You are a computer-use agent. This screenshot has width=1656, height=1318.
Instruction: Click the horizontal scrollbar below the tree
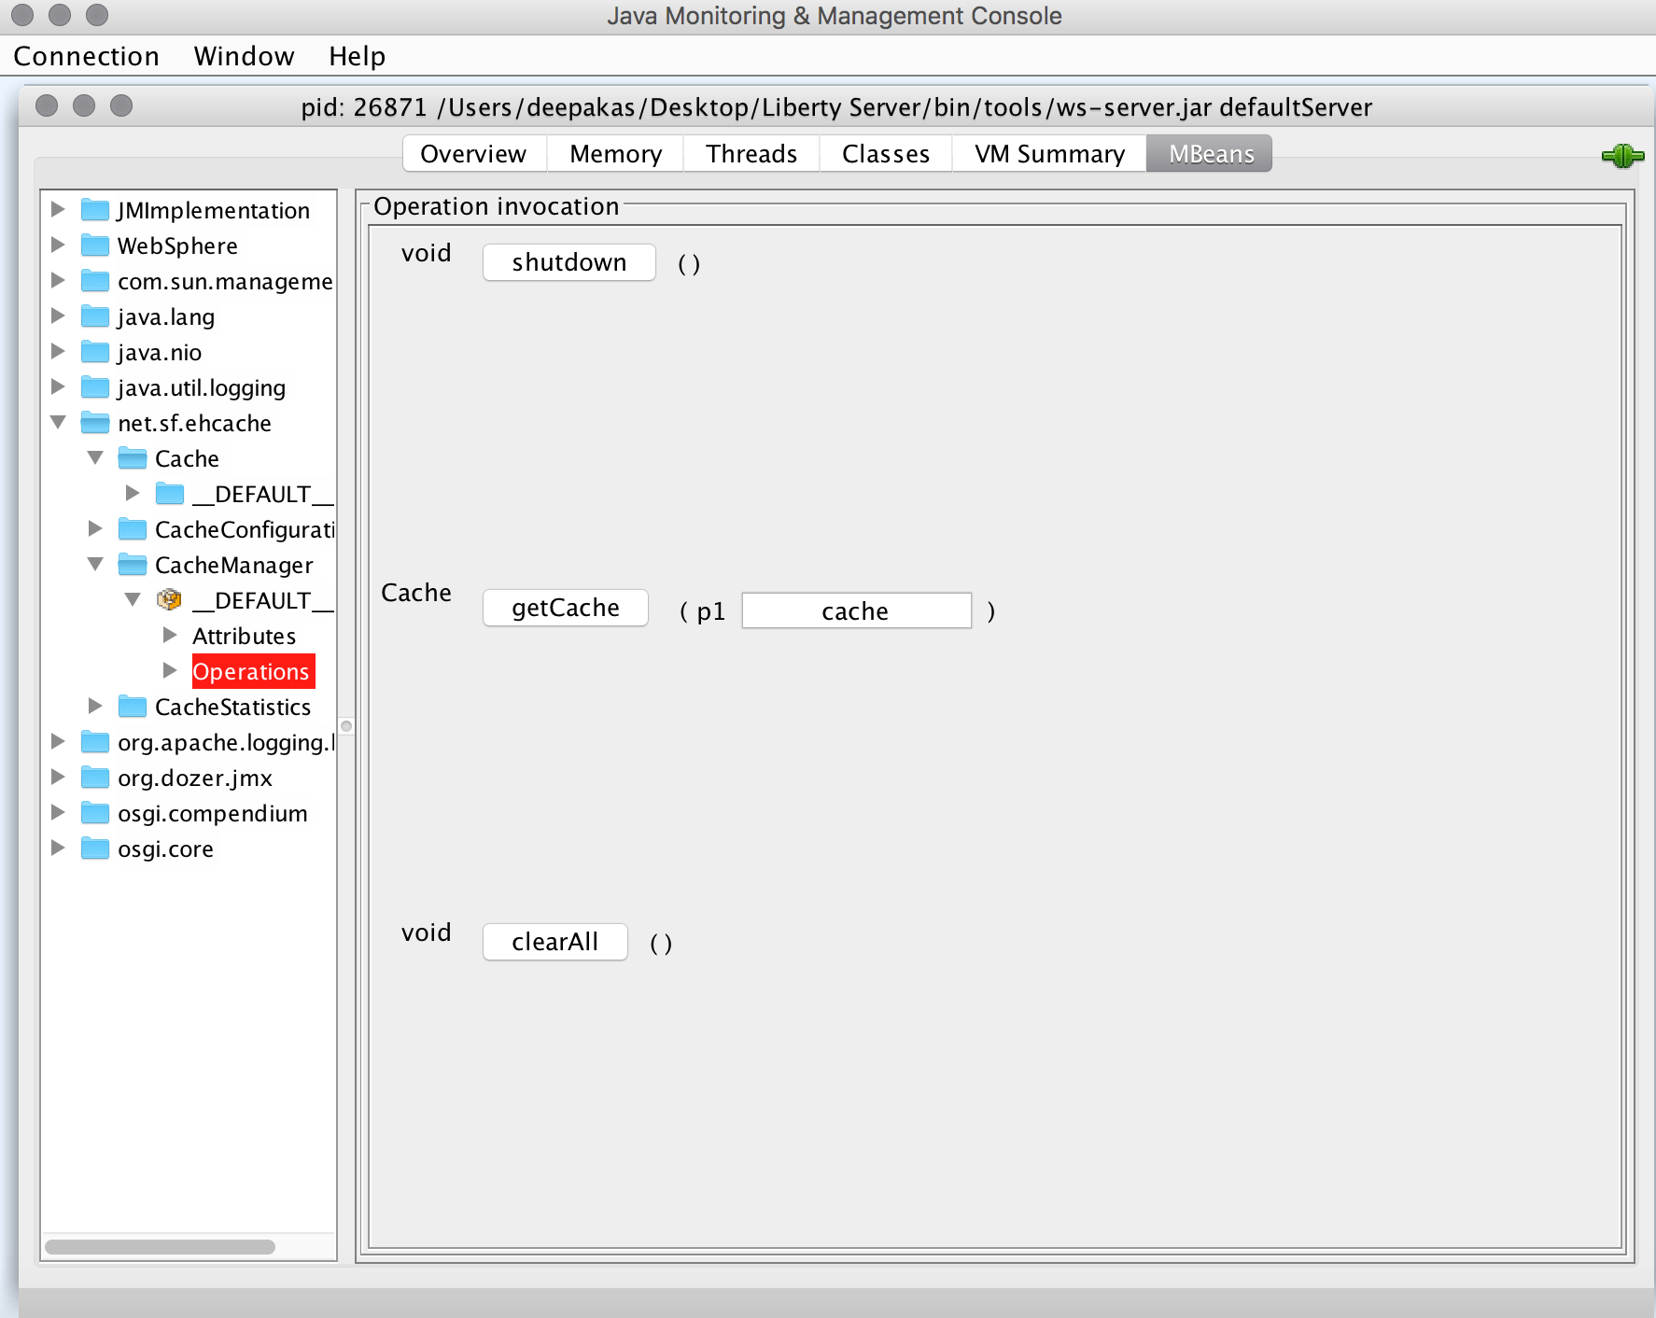click(x=161, y=1245)
